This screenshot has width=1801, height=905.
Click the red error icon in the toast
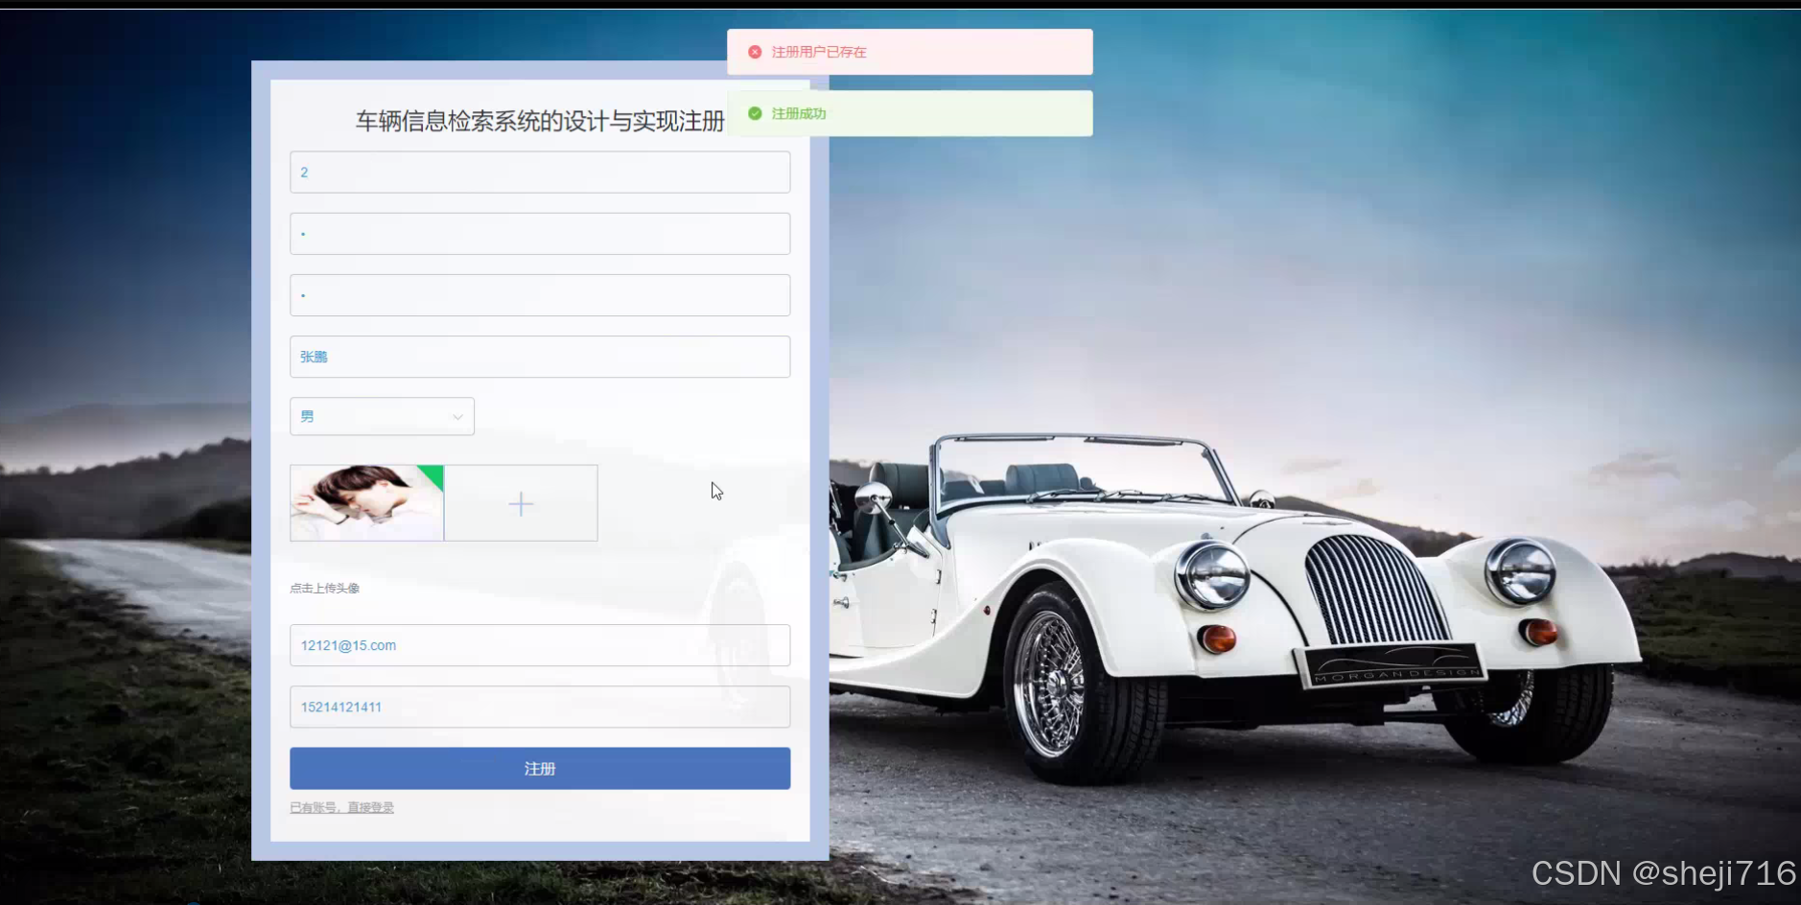(754, 52)
